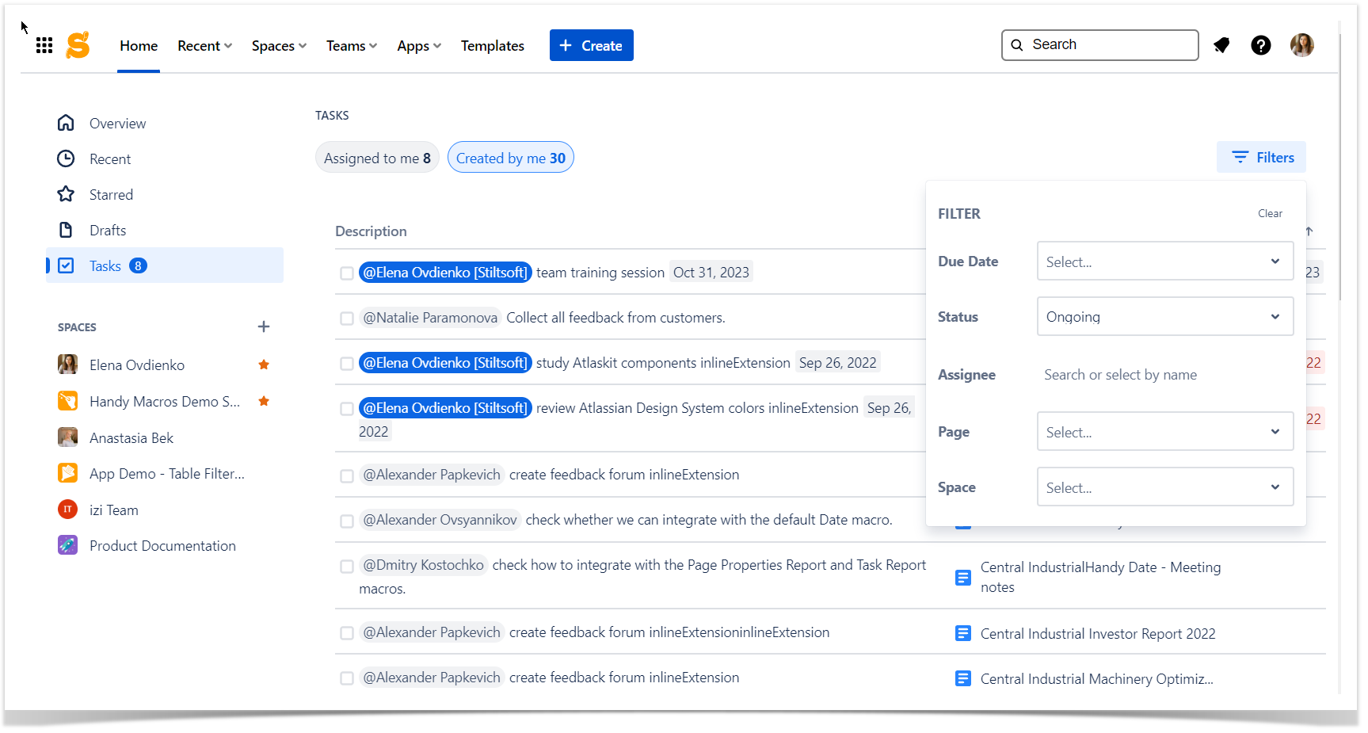Viewport: 1368px width, 733px height.
Task: Click the star next to Elena Ovdienko space
Action: [x=264, y=365]
